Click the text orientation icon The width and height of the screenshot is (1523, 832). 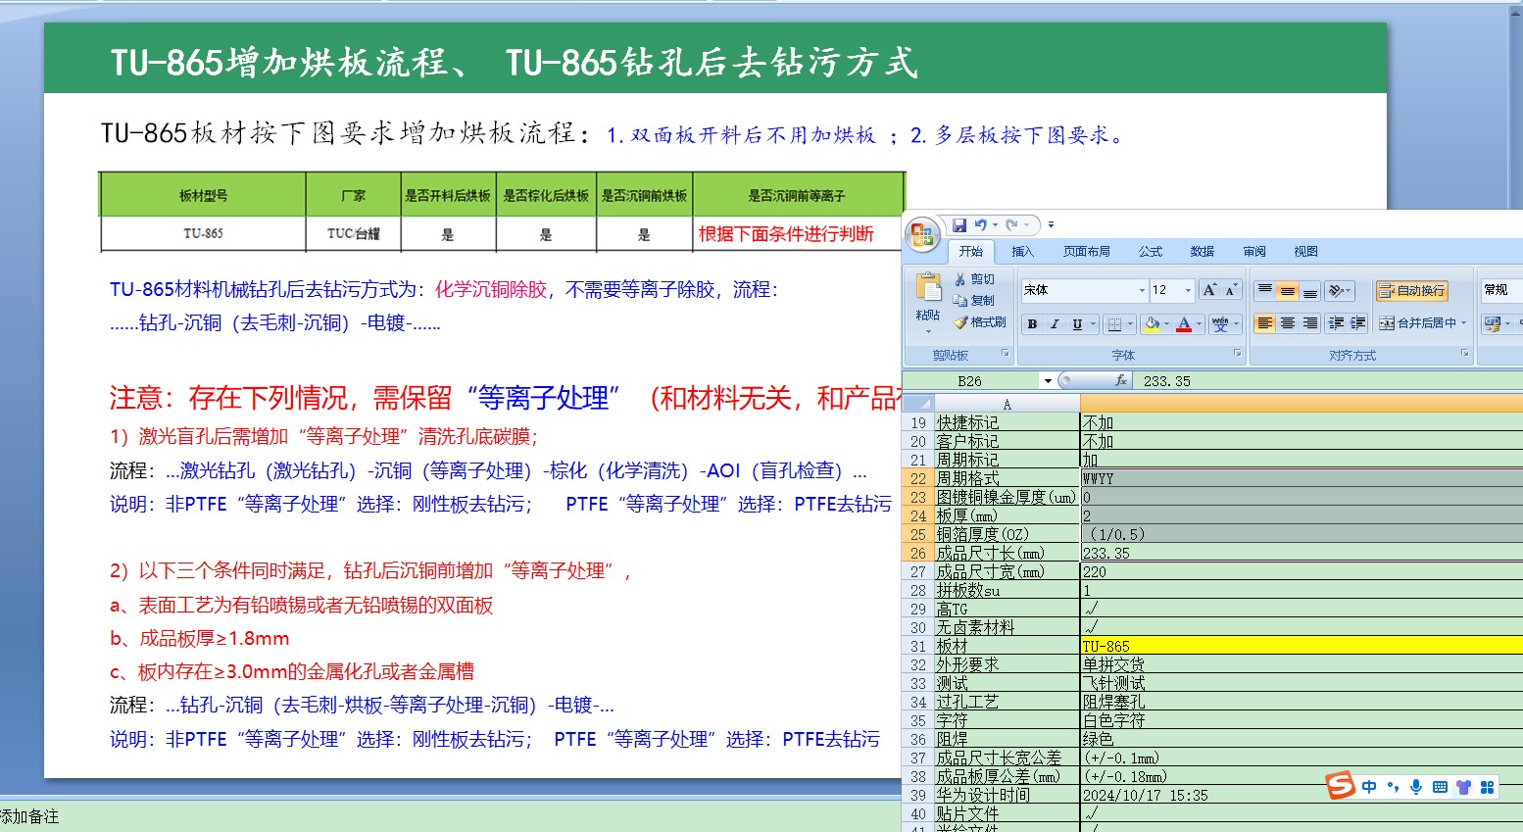click(x=1335, y=290)
